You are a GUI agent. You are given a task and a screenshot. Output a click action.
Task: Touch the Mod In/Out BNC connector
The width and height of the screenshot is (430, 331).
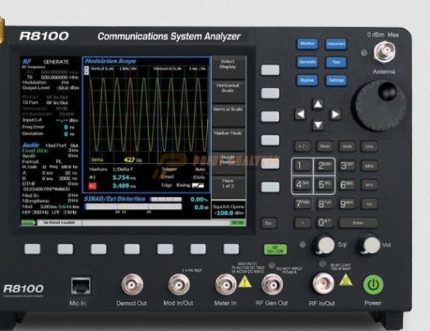coord(178,284)
